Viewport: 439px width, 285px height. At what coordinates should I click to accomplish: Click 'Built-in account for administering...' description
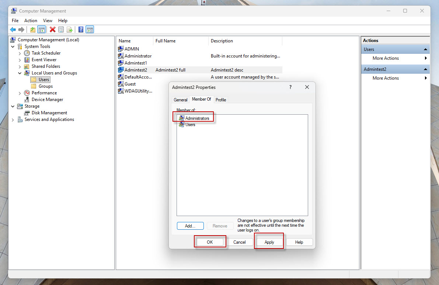pos(245,56)
